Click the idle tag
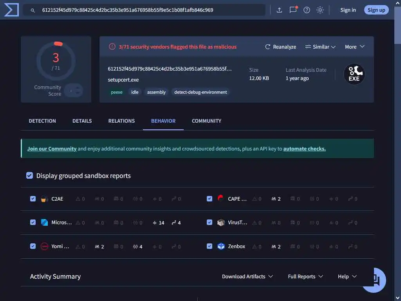The width and height of the screenshot is (401, 301). click(x=135, y=92)
